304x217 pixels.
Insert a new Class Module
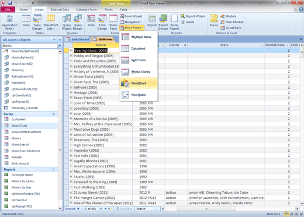pos(232,22)
